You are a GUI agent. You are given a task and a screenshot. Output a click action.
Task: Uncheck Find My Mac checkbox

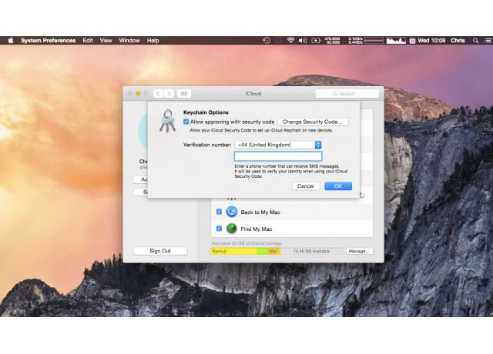click(219, 229)
